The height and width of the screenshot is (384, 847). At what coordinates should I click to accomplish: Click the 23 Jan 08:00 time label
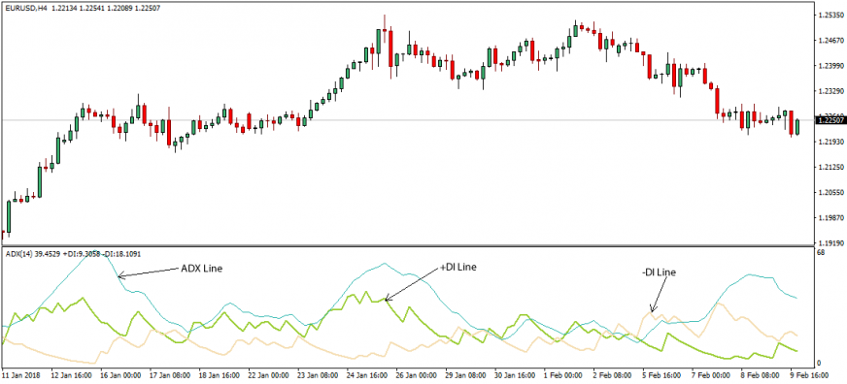point(320,375)
